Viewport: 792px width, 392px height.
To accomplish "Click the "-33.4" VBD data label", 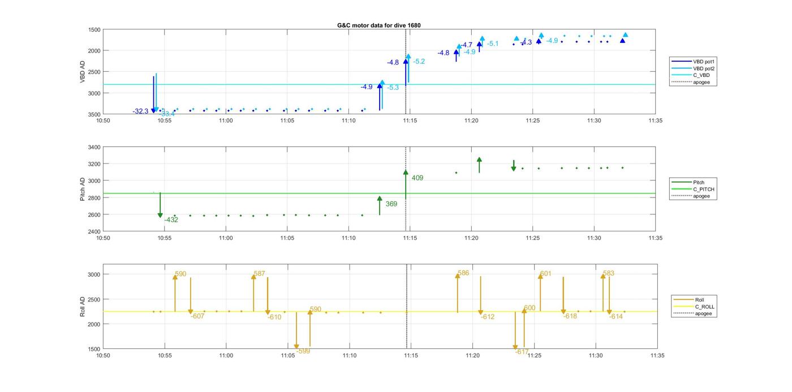I will click(x=167, y=114).
